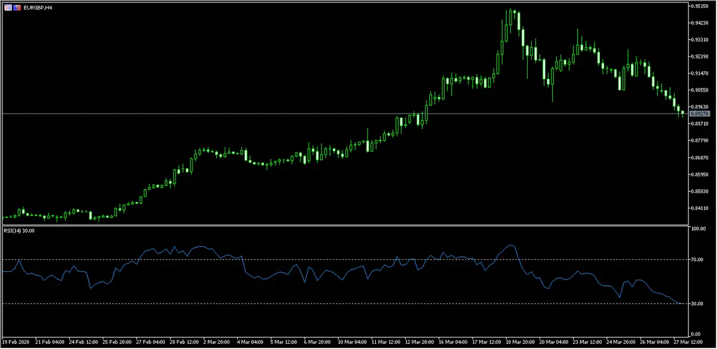Click the 0.84110 price scale label

tap(700, 209)
